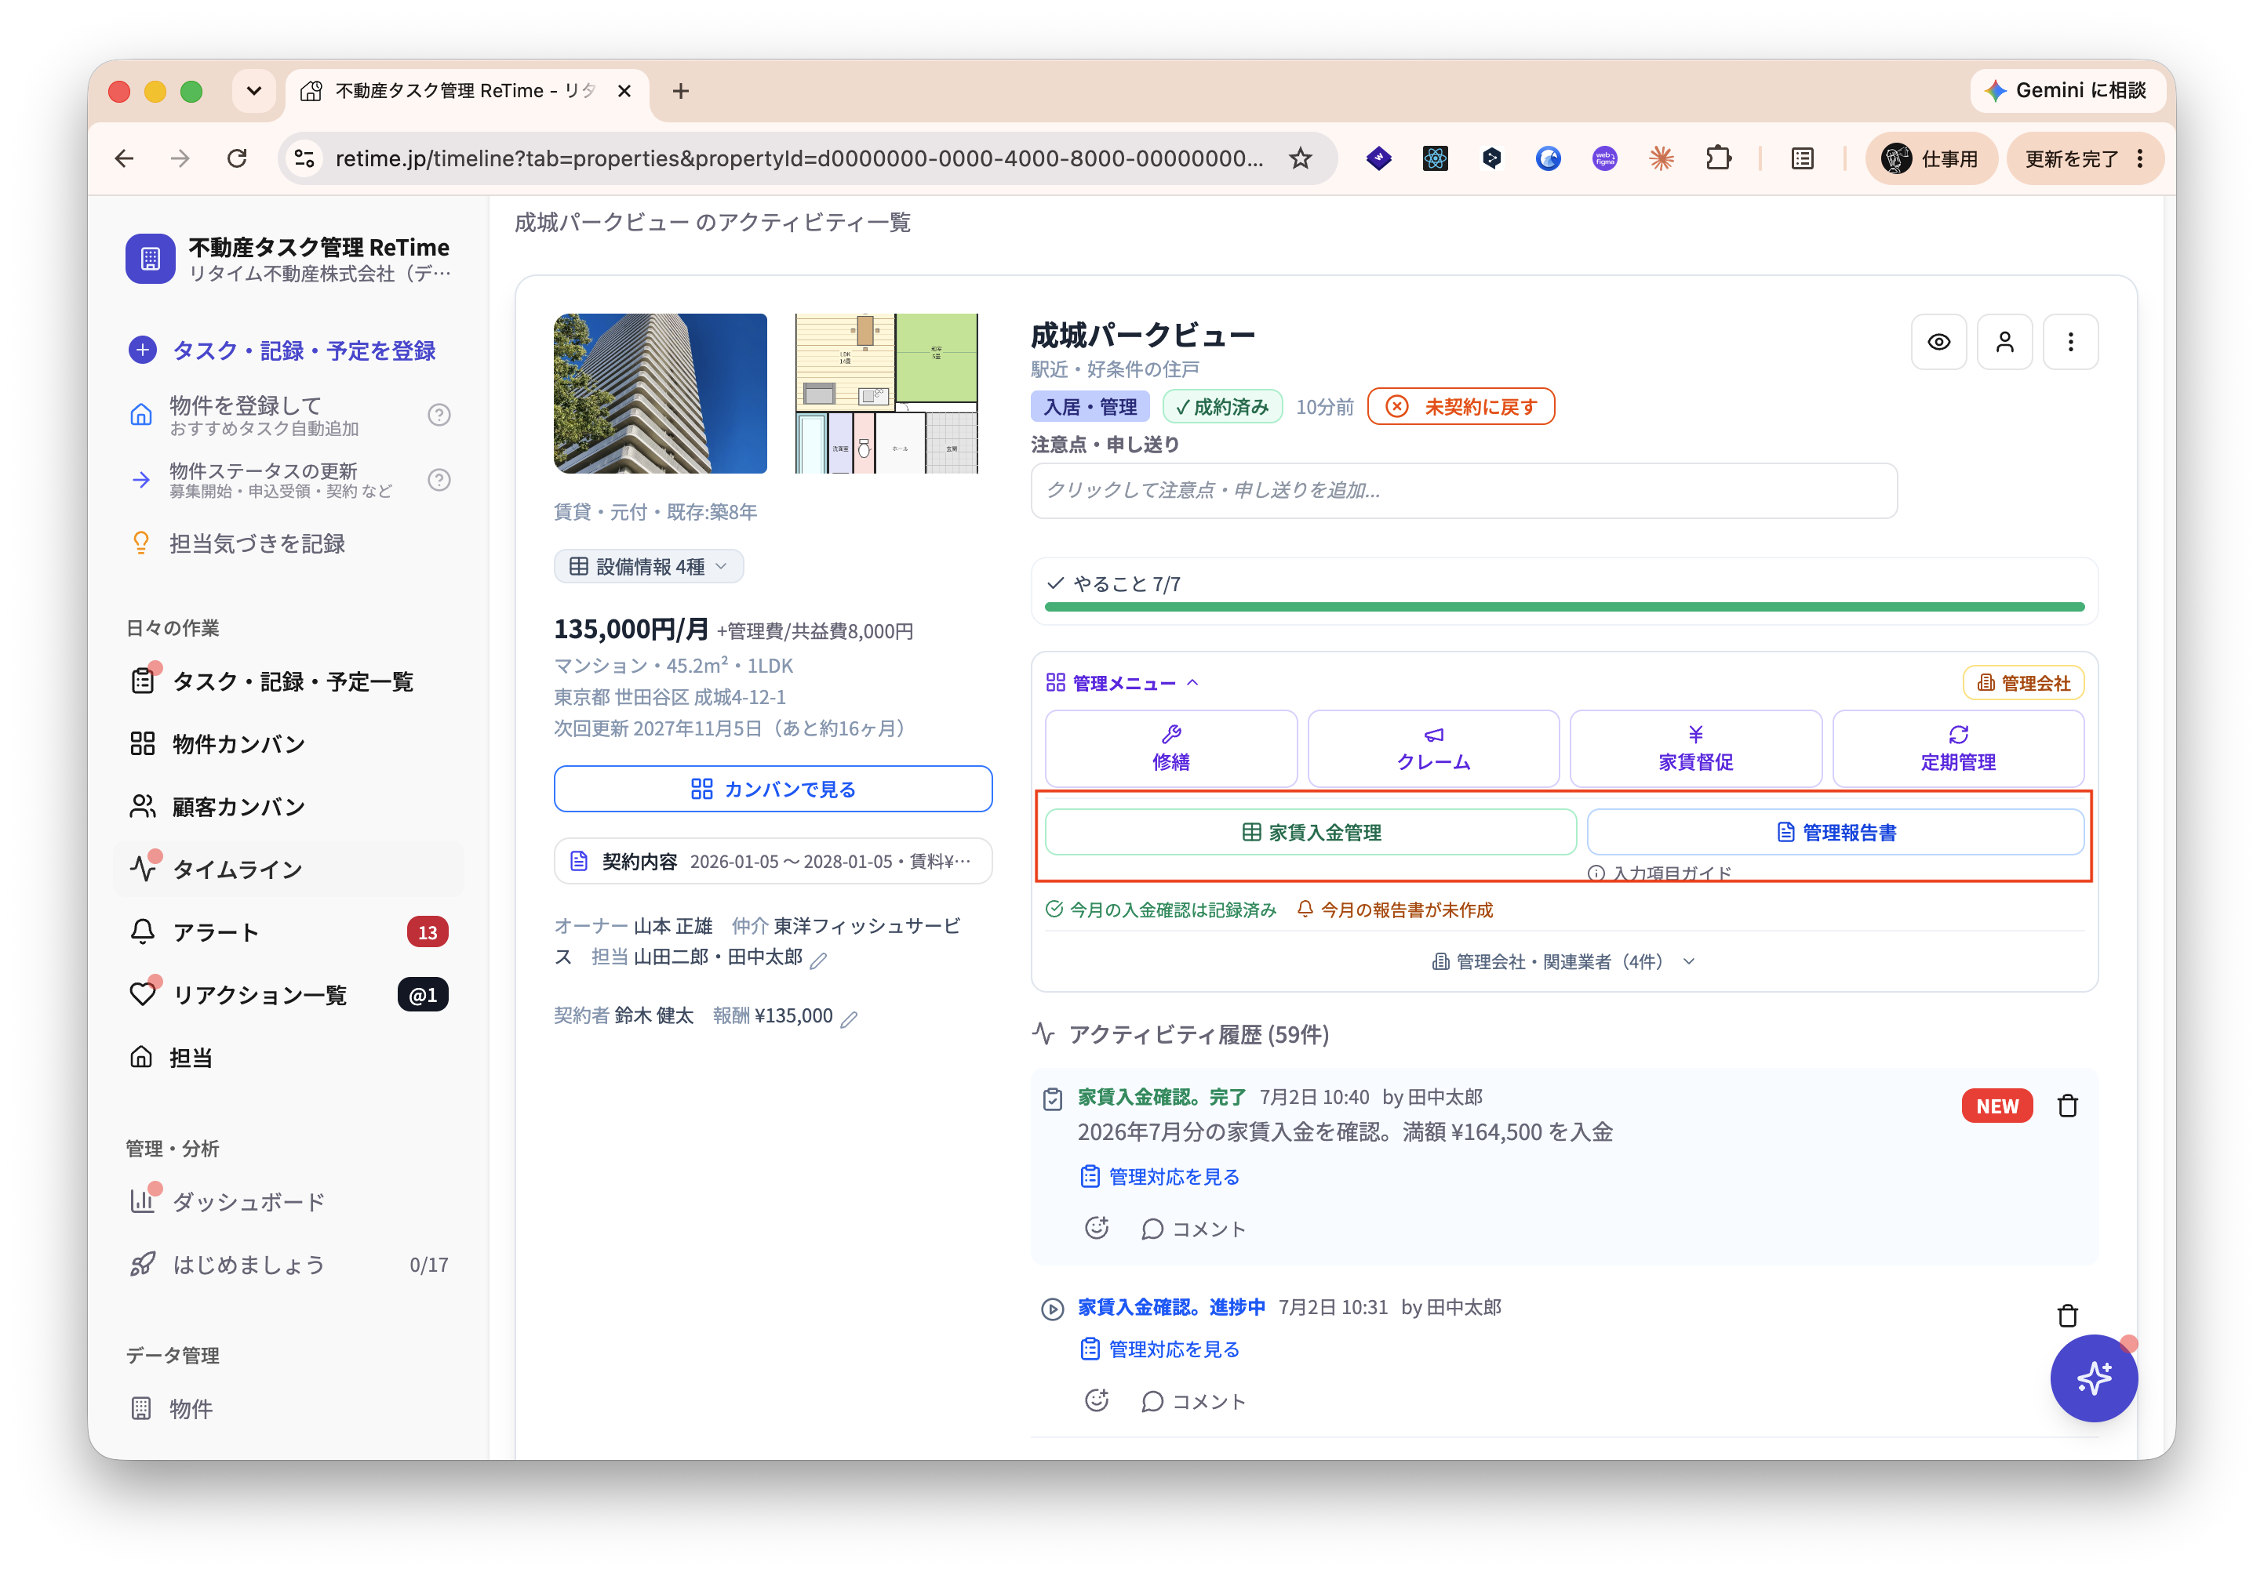The height and width of the screenshot is (1576, 2264).
Task: Click the カンバンで見る button
Action: pos(773,790)
